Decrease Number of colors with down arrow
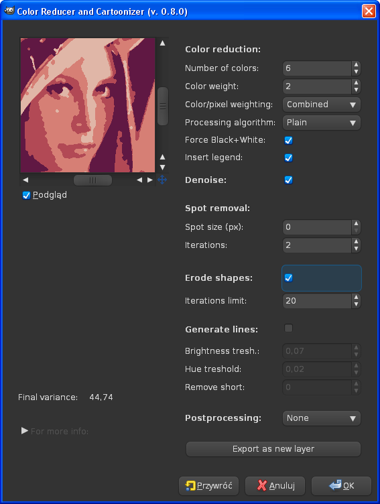The height and width of the screenshot is (504, 380). [356, 71]
